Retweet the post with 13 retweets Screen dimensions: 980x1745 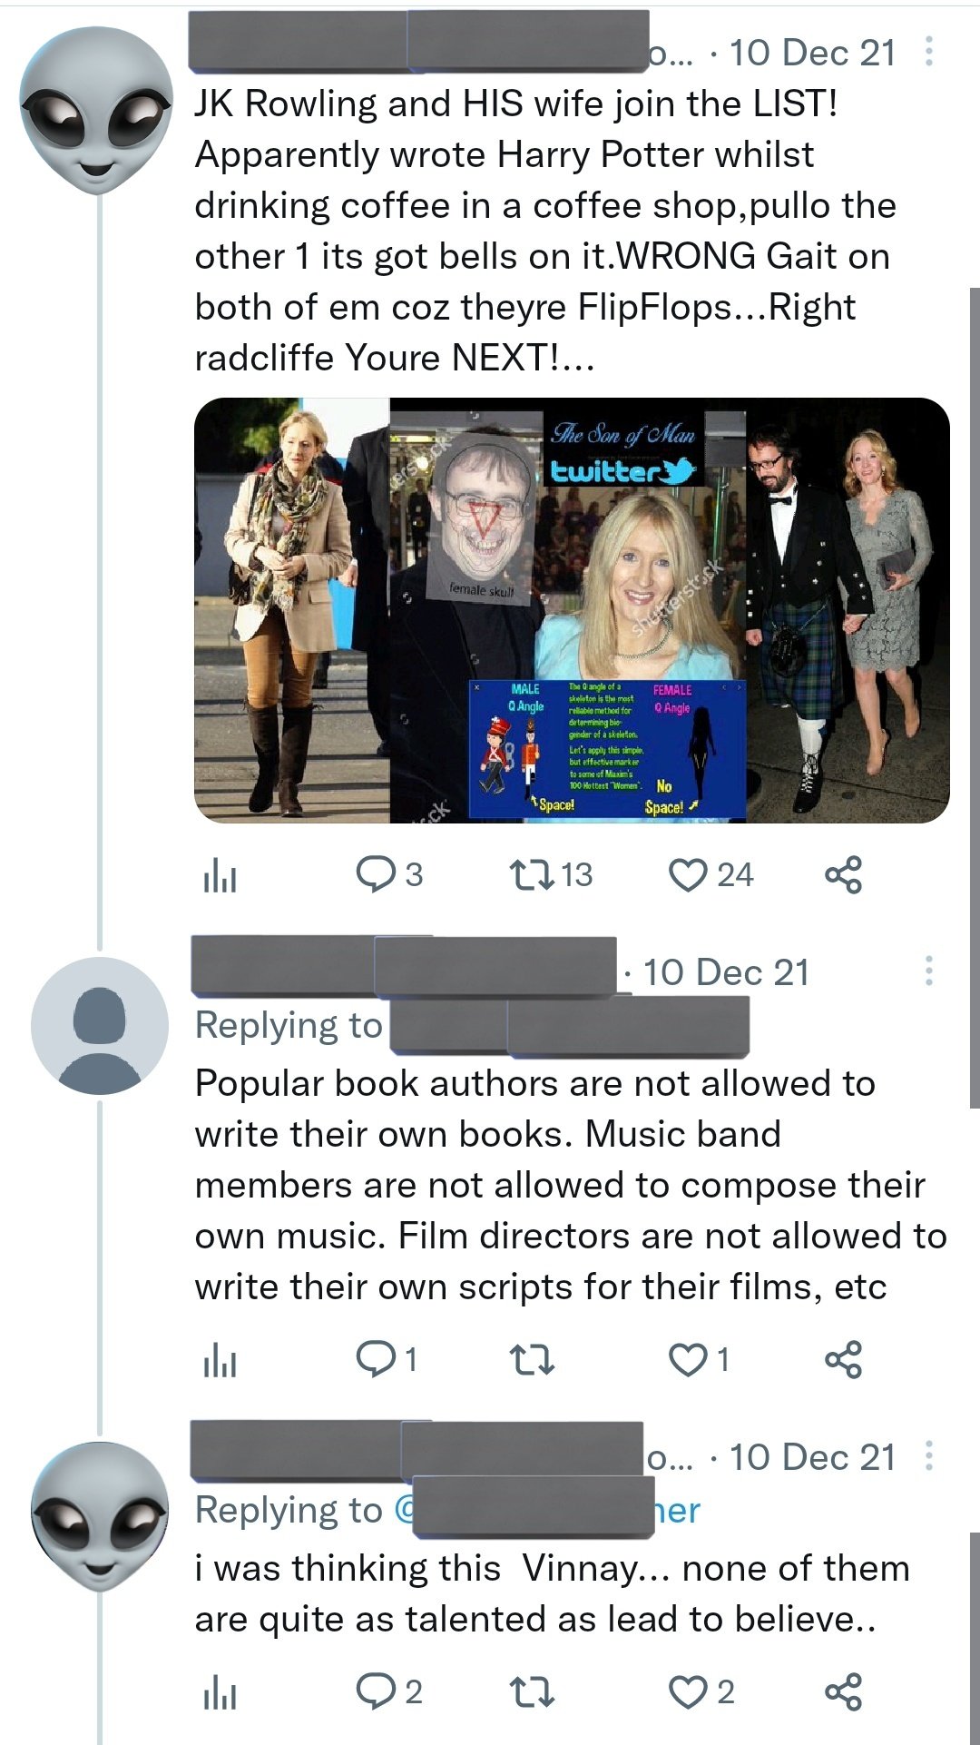(550, 875)
